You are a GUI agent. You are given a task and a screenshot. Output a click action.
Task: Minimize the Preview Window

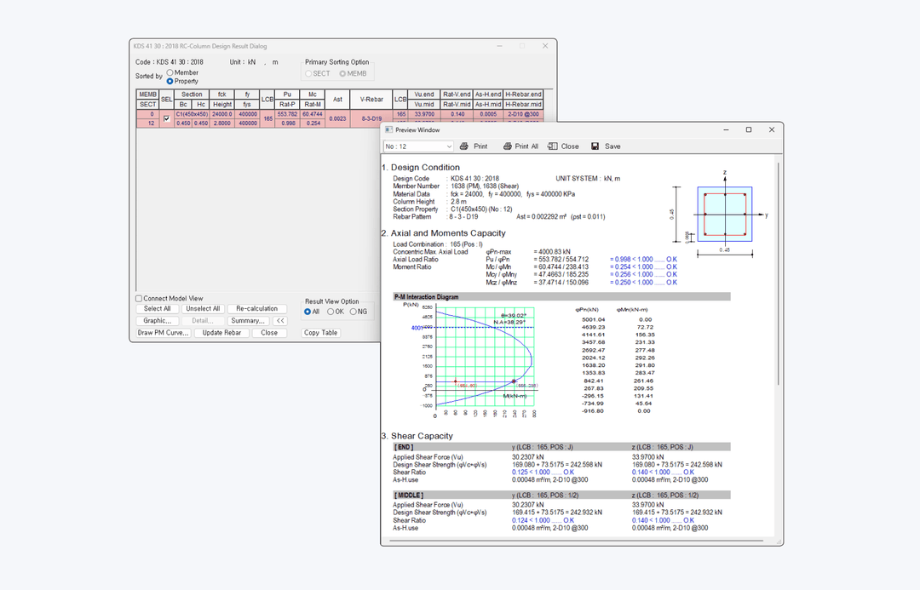click(726, 129)
